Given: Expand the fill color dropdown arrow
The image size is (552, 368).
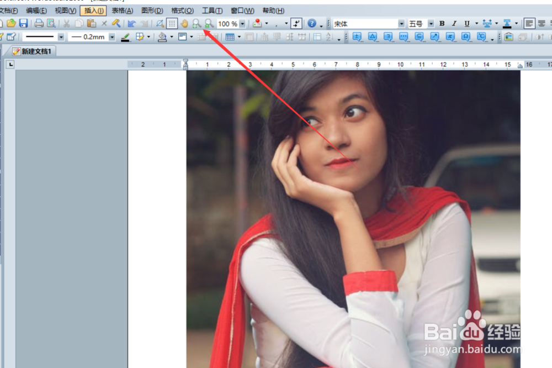Looking at the screenshot, I should (172, 37).
